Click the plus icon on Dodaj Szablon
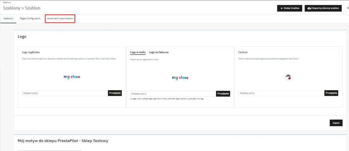This screenshot has width=349, height=151. [x=282, y=8]
